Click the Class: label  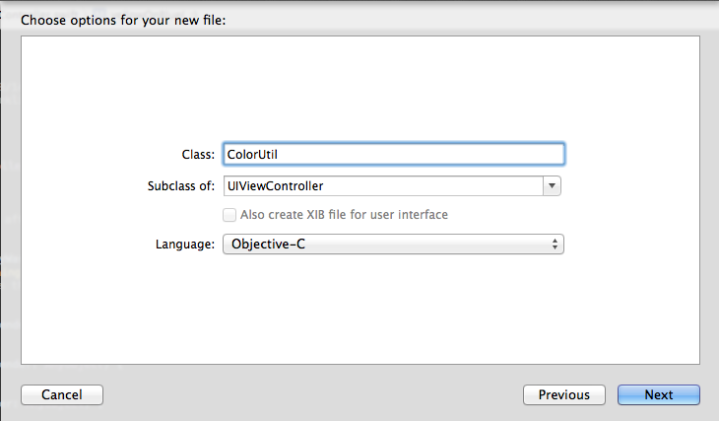198,155
